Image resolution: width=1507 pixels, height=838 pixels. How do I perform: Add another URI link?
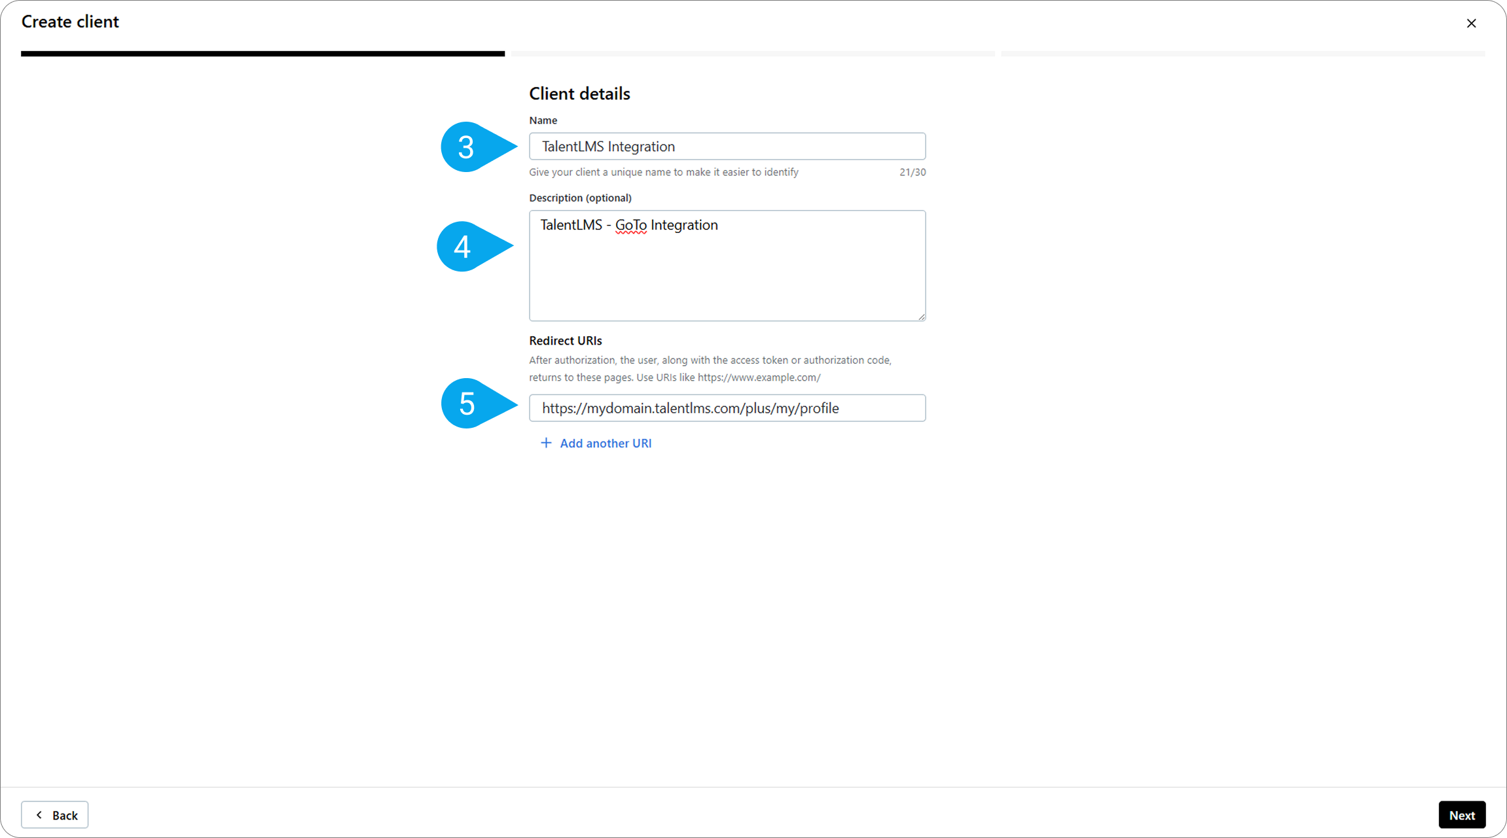(605, 444)
